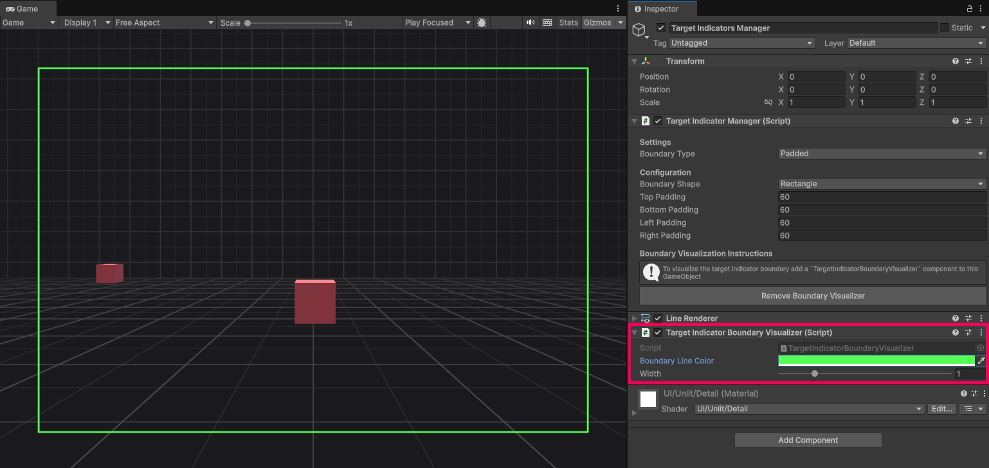Screen dimensions: 989x468
Task: Mute audio with the speaker icon
Action: click(x=531, y=22)
